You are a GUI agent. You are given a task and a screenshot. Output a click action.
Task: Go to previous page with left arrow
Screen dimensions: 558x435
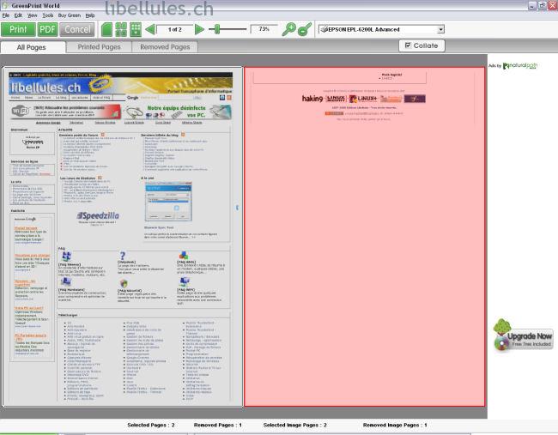pyautogui.click(x=151, y=29)
